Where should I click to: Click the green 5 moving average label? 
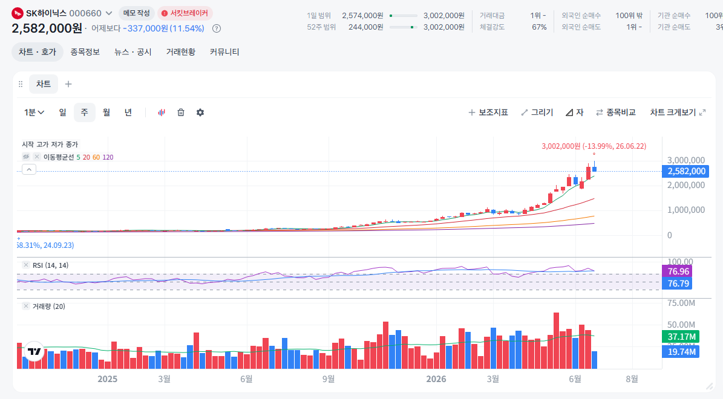point(79,157)
